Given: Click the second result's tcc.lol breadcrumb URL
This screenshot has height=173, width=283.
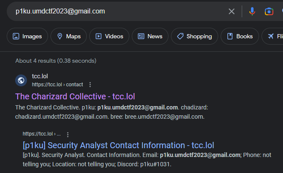Looking at the screenshot, I should point(41,134).
